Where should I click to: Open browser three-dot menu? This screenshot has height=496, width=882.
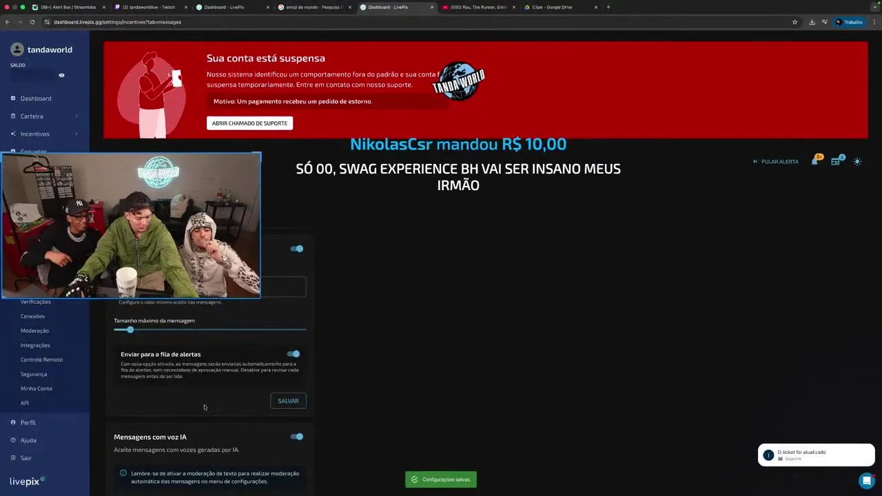pyautogui.click(x=874, y=22)
